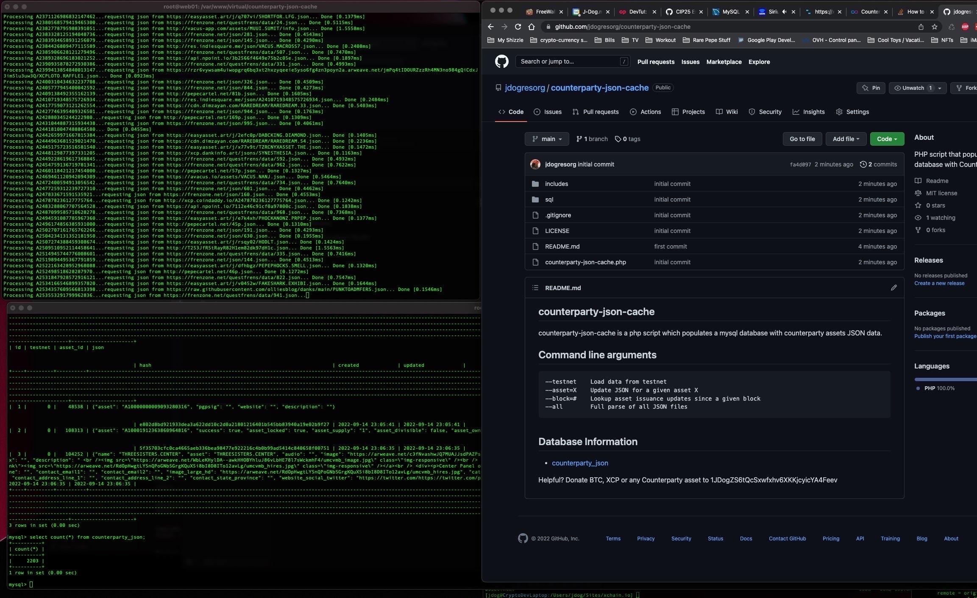This screenshot has width=977, height=598.
Task: Open the 0 tags link
Action: (627, 139)
